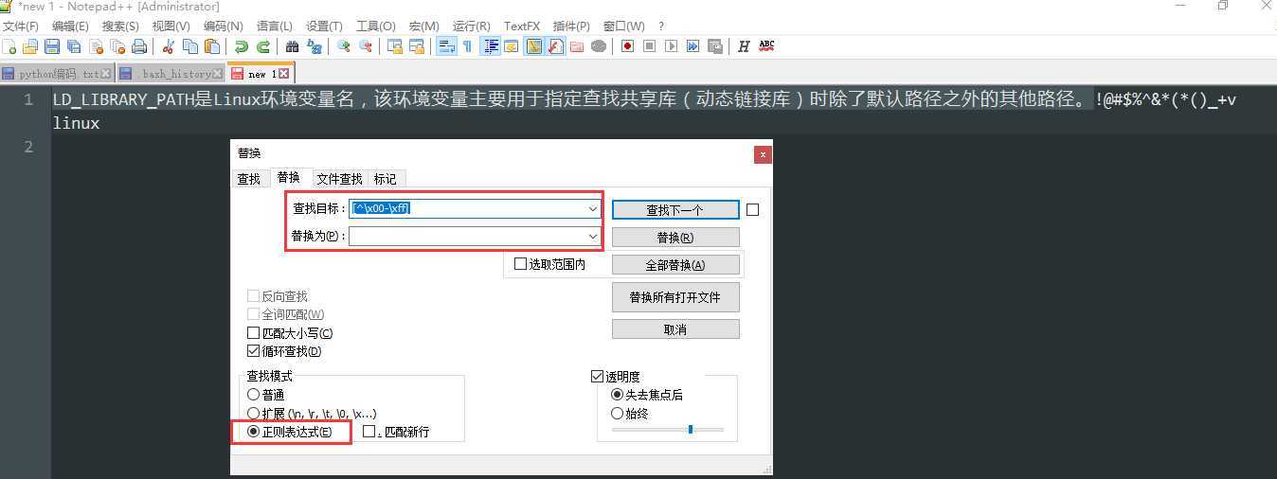Switch to the 标记 tab
This screenshot has width=1277, height=479.
386,179
